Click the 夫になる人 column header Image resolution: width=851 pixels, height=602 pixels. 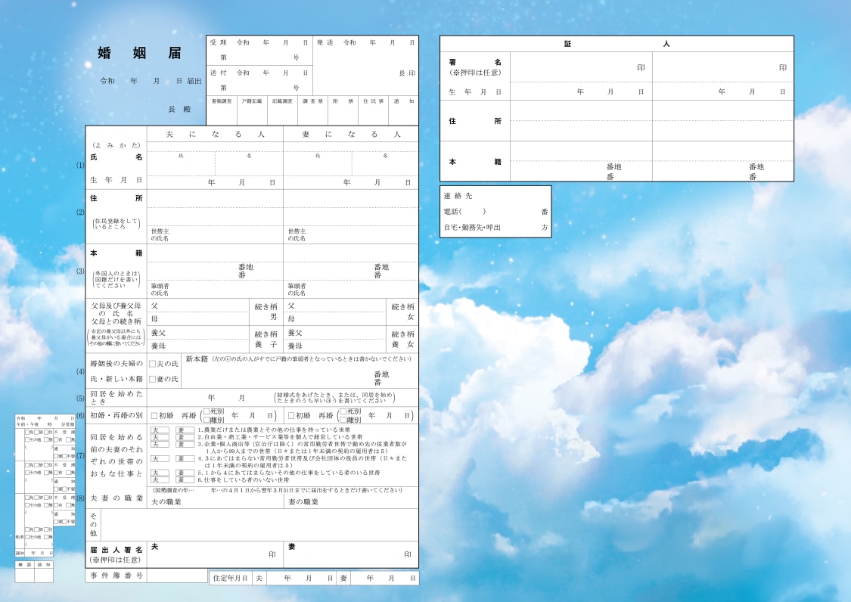(x=215, y=134)
